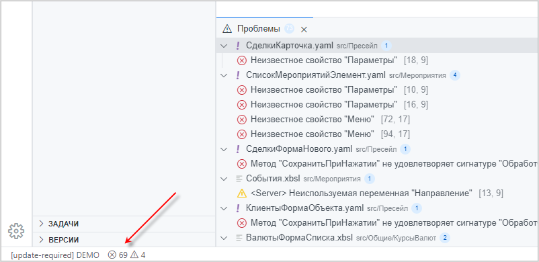Collapse the СделкиФормаНового.yaml group
The width and height of the screenshot is (539, 262).
click(224, 149)
